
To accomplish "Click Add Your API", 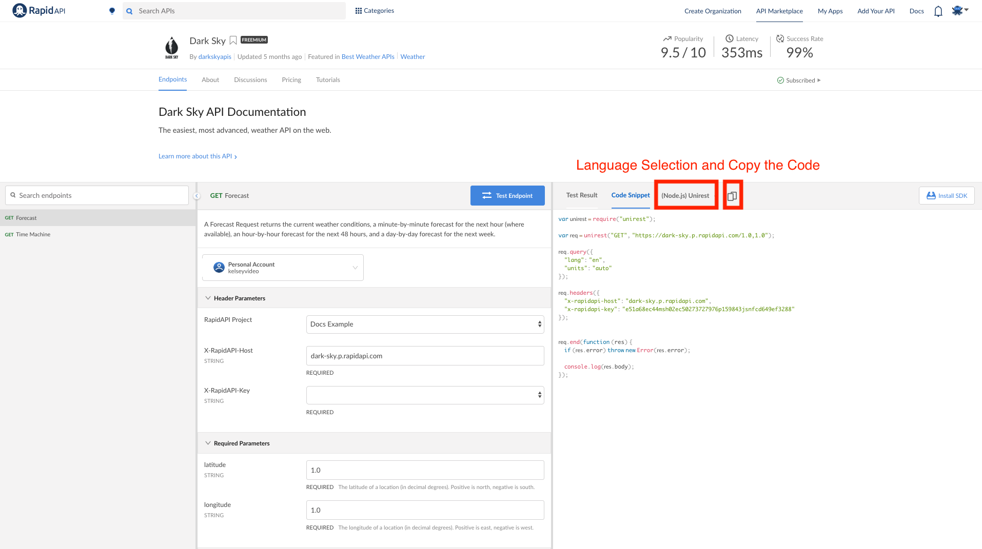I will 876,11.
